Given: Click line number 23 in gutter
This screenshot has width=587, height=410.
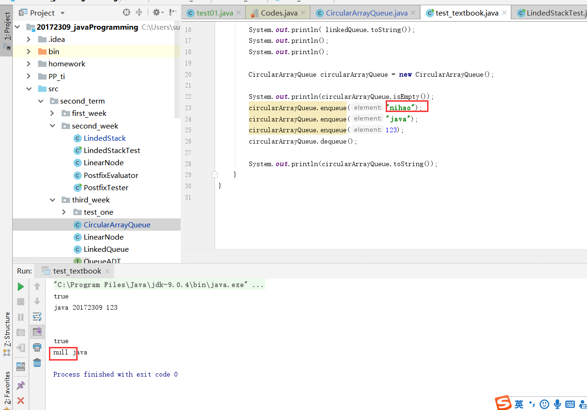Looking at the screenshot, I should pyautogui.click(x=188, y=108).
